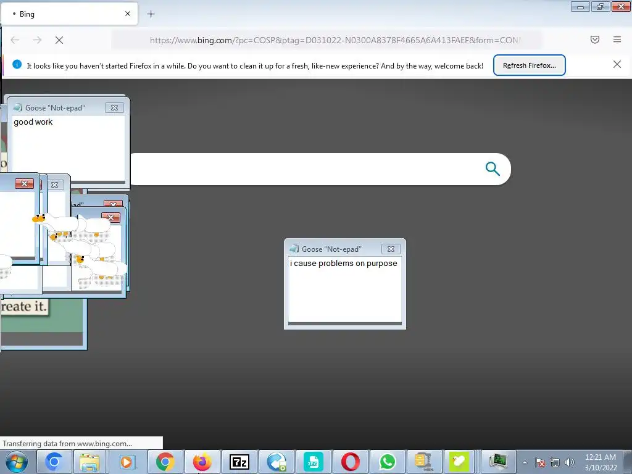
Task: Open the network tray icon
Action: tap(555, 463)
